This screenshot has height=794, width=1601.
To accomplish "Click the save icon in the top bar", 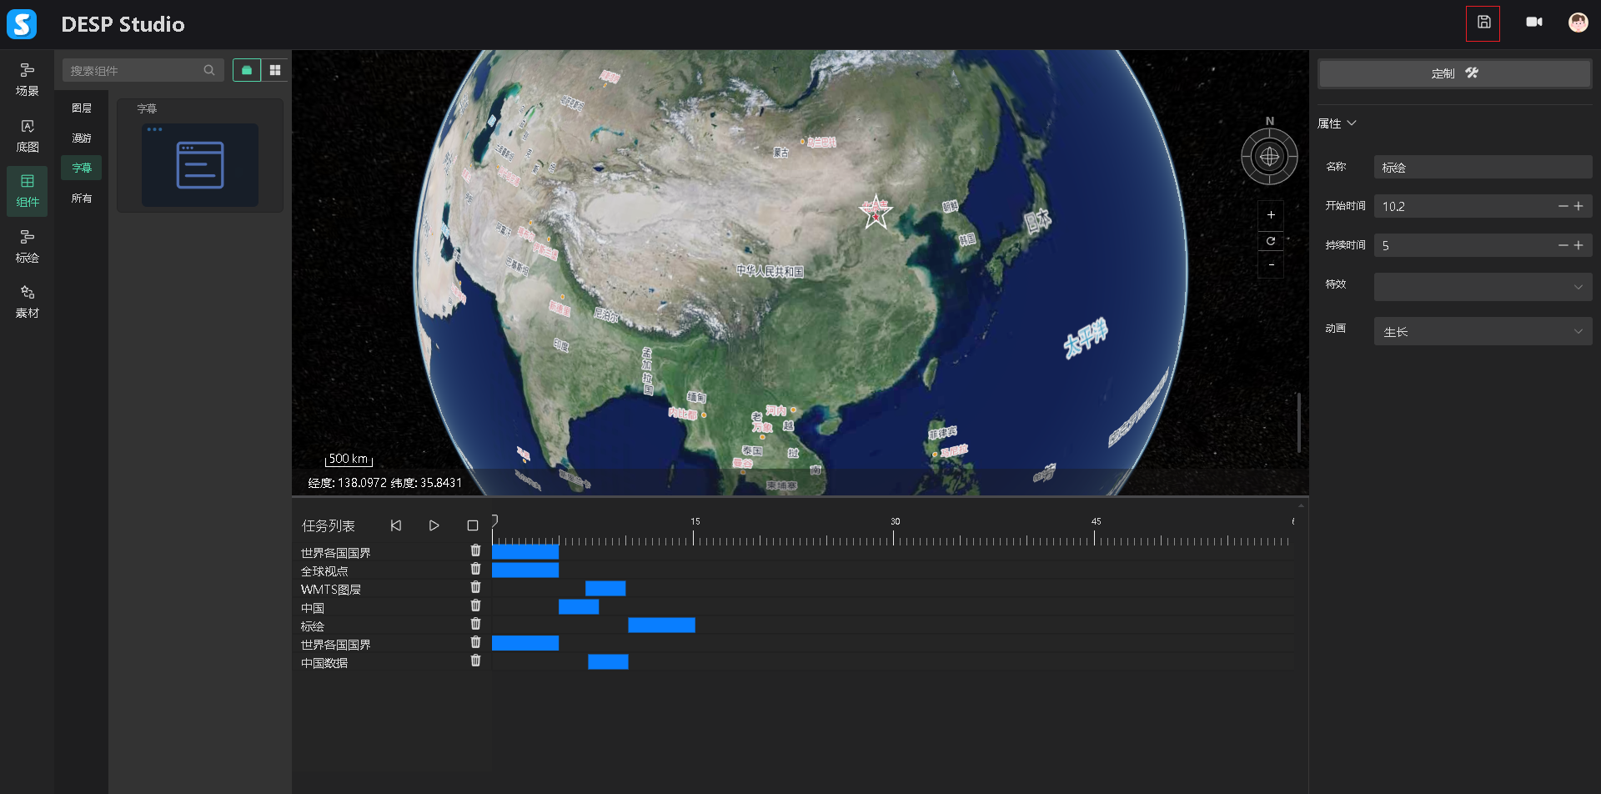I will 1483,23.
